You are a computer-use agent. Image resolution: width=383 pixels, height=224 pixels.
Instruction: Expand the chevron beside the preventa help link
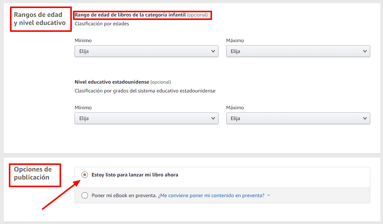[x=269, y=196]
